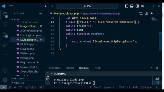Toggle secondary side bar layout icon
The height and width of the screenshot is (92, 164).
pos(137,6)
